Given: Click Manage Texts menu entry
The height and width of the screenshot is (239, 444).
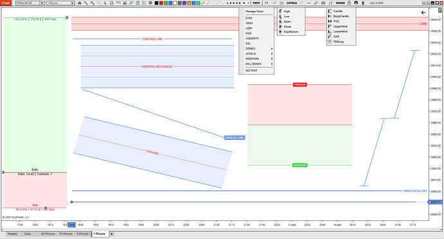Looking at the screenshot, I should click(254, 12).
